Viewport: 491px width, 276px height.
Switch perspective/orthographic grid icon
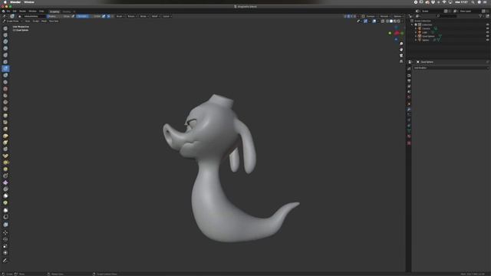(x=401, y=61)
